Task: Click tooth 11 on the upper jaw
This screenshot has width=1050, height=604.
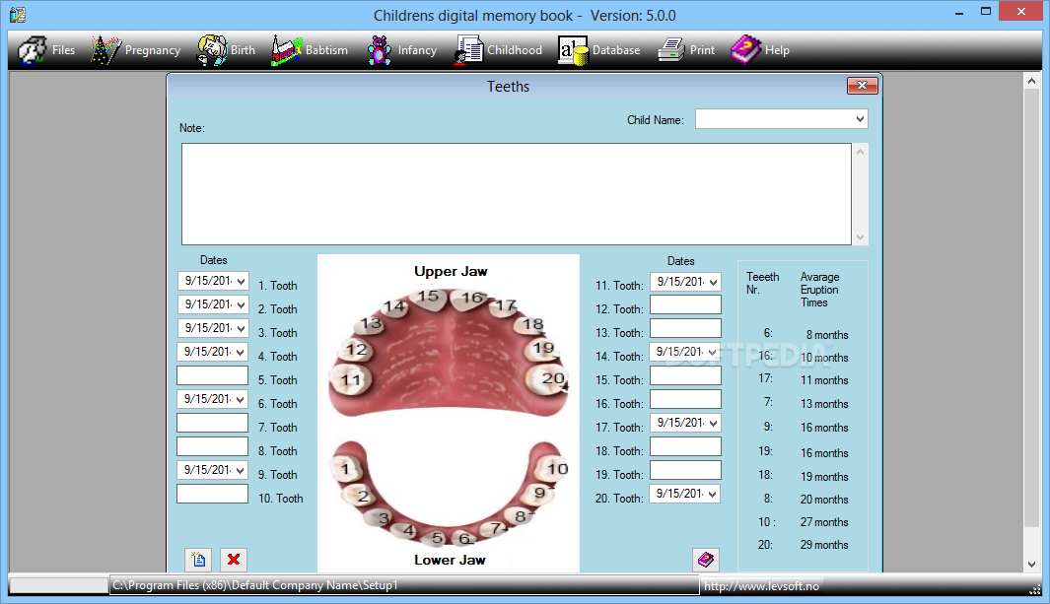Action: tap(350, 381)
